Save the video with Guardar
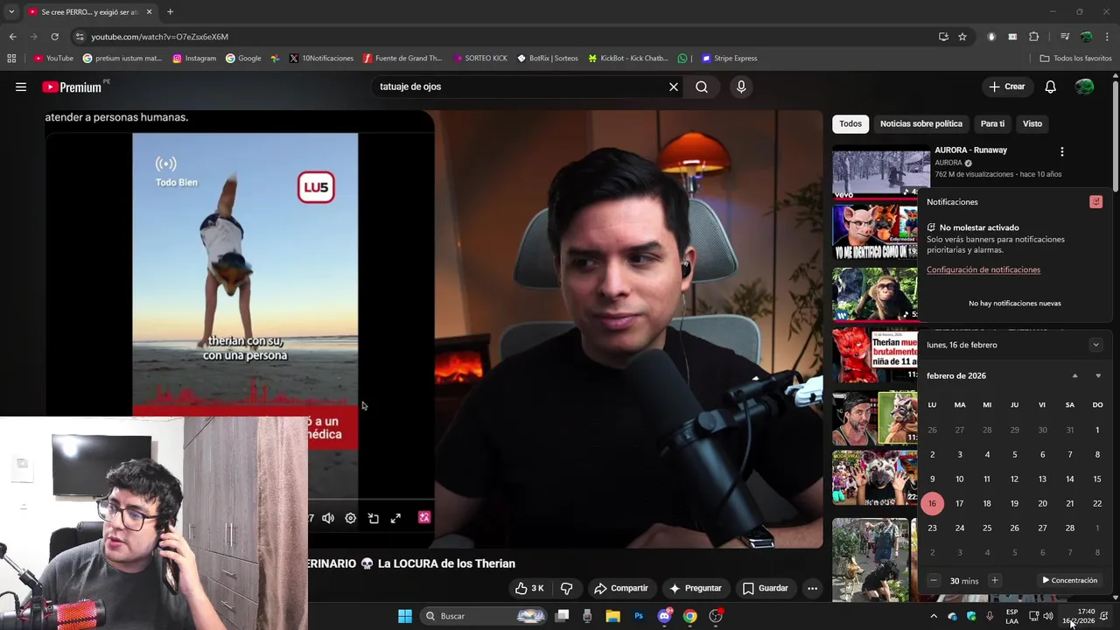Image resolution: width=1120 pixels, height=630 pixels. (765, 588)
